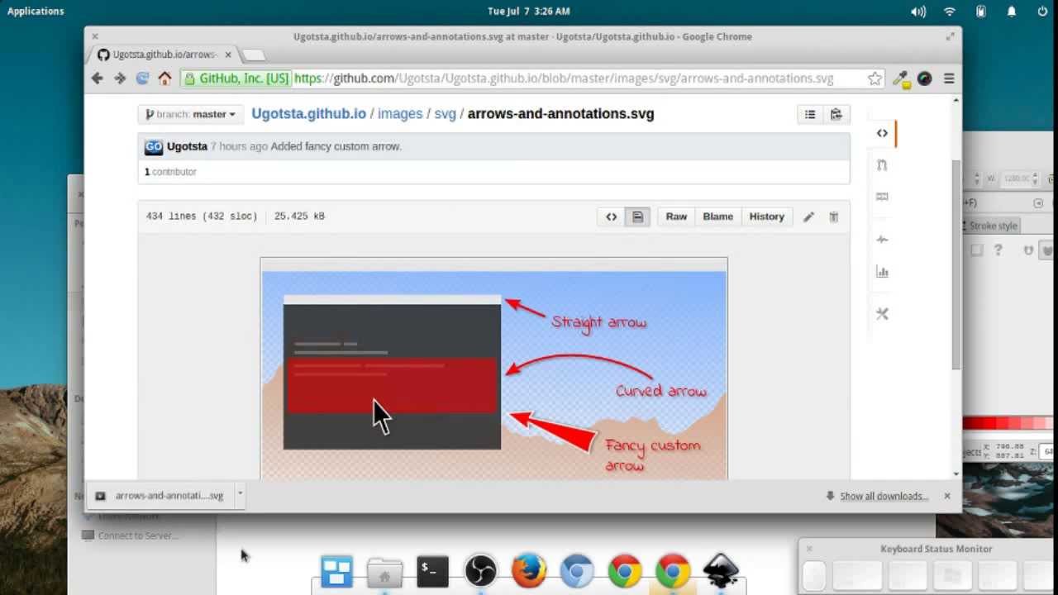1058x595 pixels.
Task: Launch Chromium from the dock
Action: 576,571
